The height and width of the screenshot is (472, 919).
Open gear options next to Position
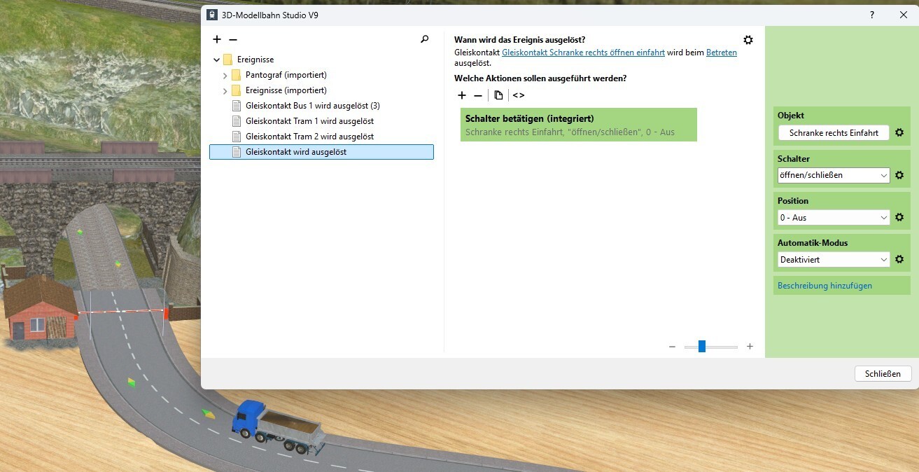point(899,217)
